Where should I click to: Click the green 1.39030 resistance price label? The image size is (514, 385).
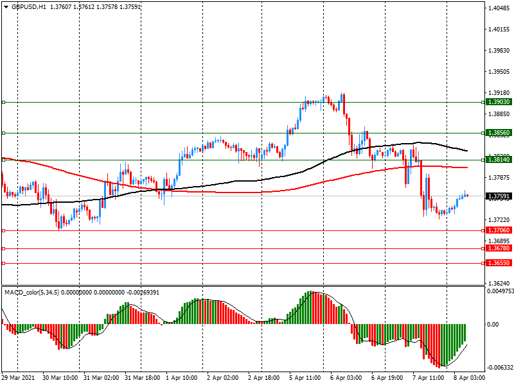(x=499, y=102)
